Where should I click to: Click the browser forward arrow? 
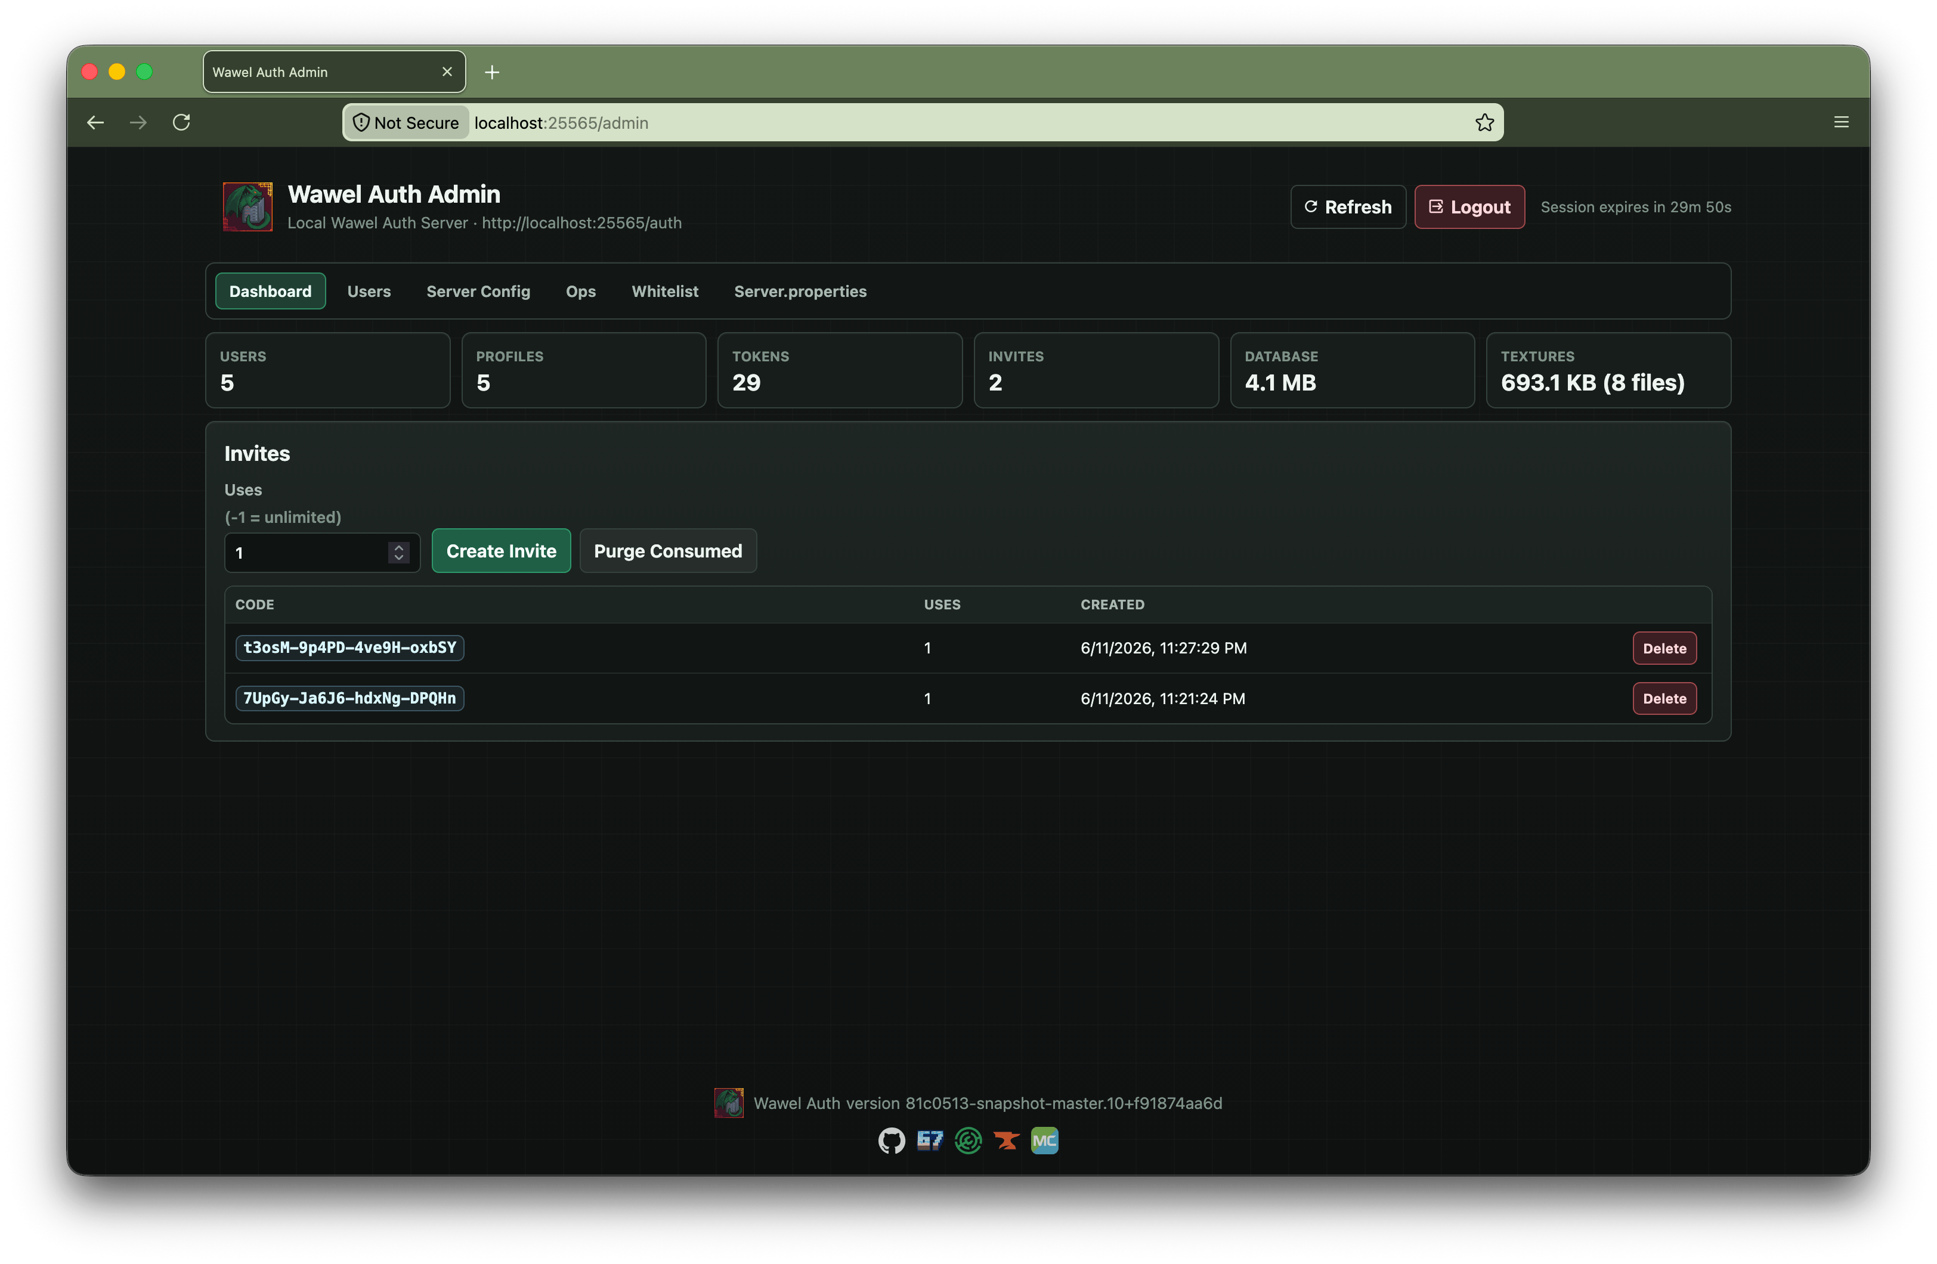tap(138, 122)
